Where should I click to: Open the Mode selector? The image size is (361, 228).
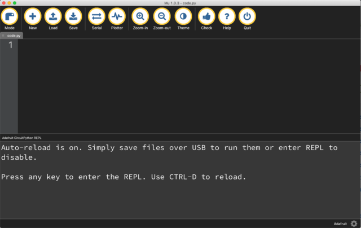tap(10, 19)
